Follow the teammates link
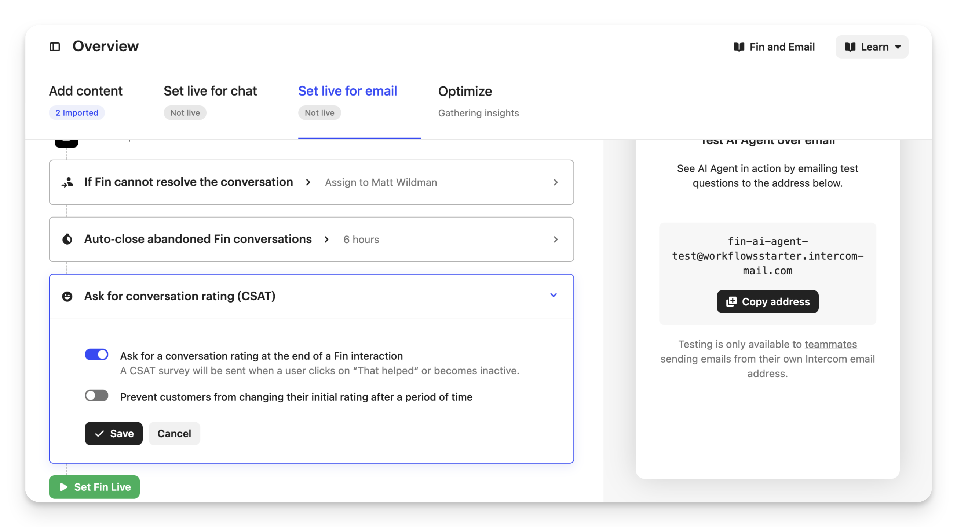The width and height of the screenshot is (957, 527). point(831,344)
